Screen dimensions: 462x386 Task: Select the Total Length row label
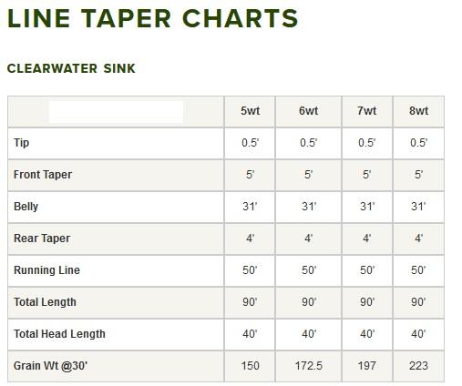click(45, 302)
